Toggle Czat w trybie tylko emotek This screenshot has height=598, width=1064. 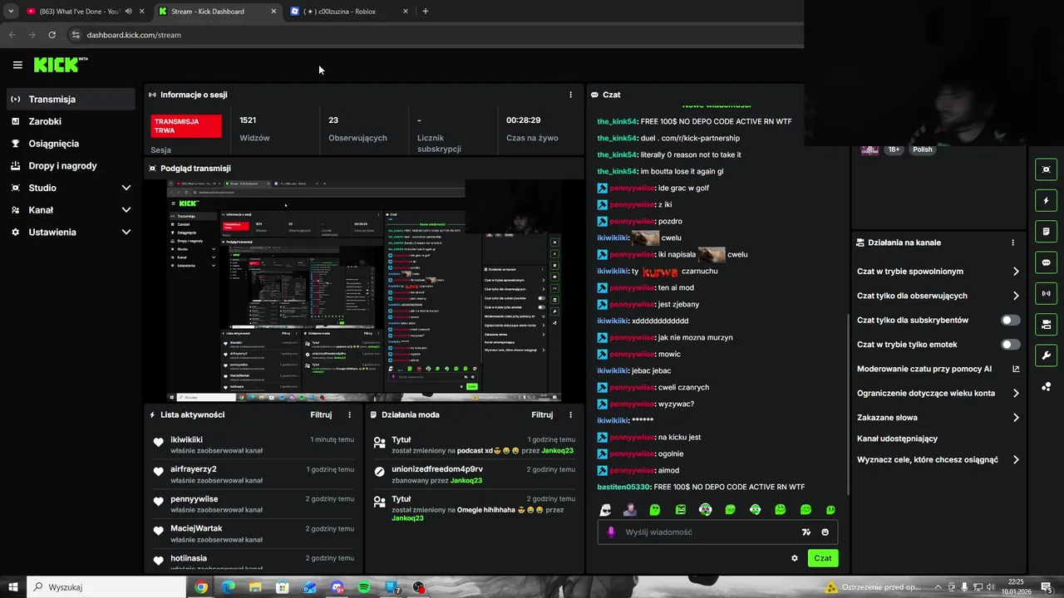click(1010, 344)
